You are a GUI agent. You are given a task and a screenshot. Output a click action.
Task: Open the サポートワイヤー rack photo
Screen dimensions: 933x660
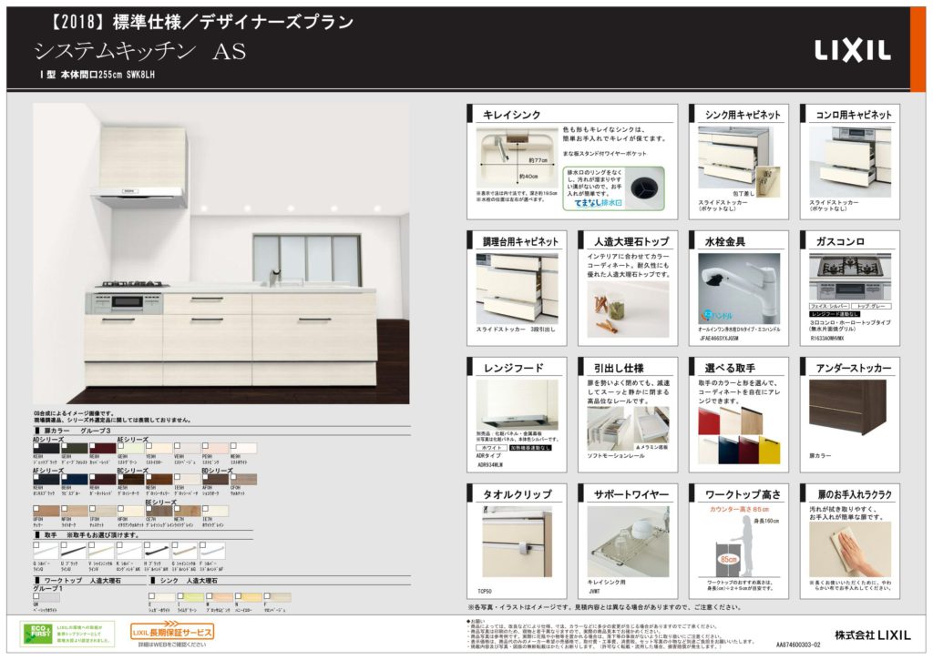point(628,541)
